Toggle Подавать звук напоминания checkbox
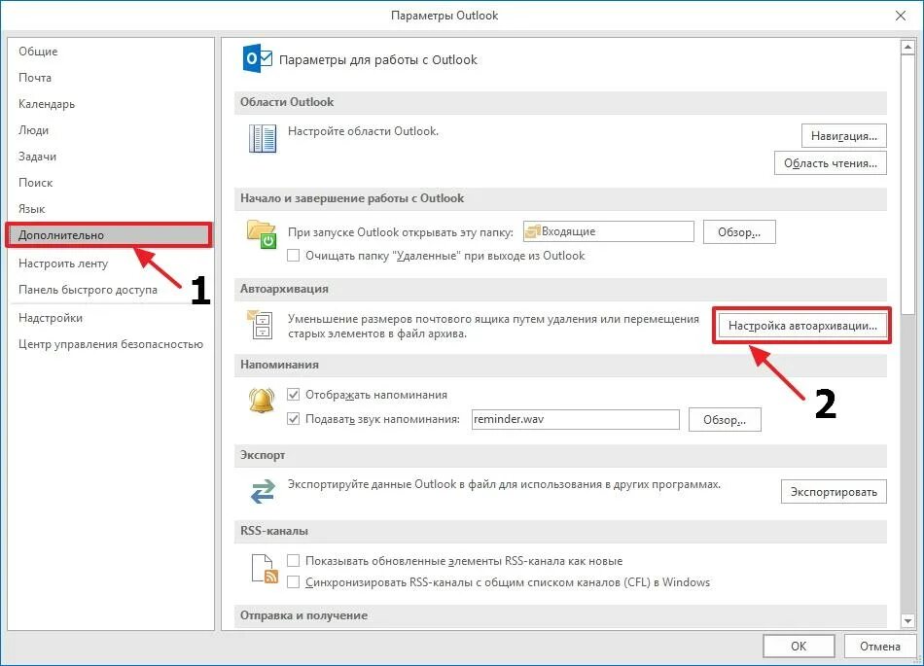 coord(293,419)
